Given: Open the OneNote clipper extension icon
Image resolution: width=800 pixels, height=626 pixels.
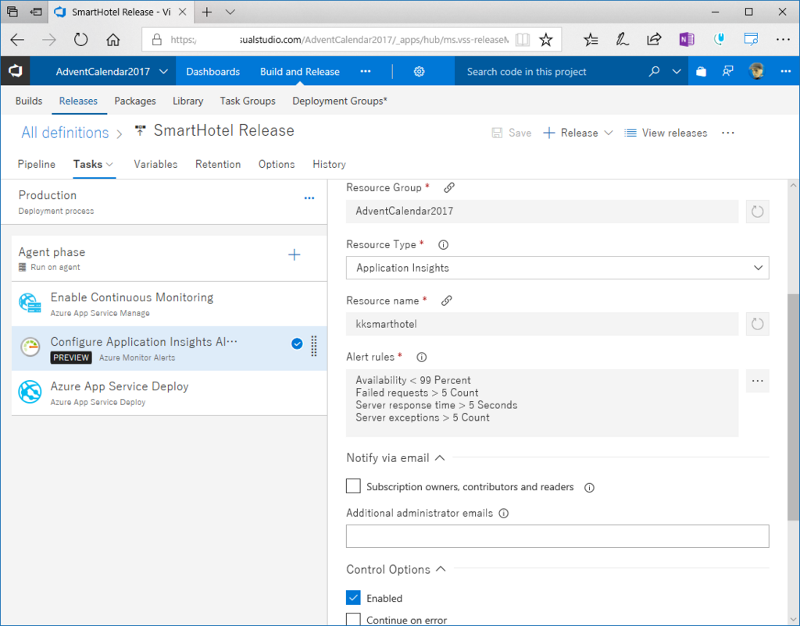Looking at the screenshot, I should coord(686,40).
